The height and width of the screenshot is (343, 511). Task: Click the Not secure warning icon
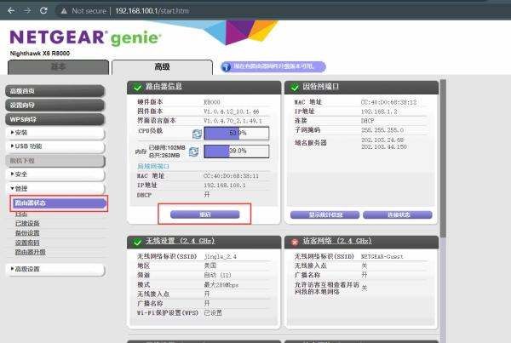(66, 10)
